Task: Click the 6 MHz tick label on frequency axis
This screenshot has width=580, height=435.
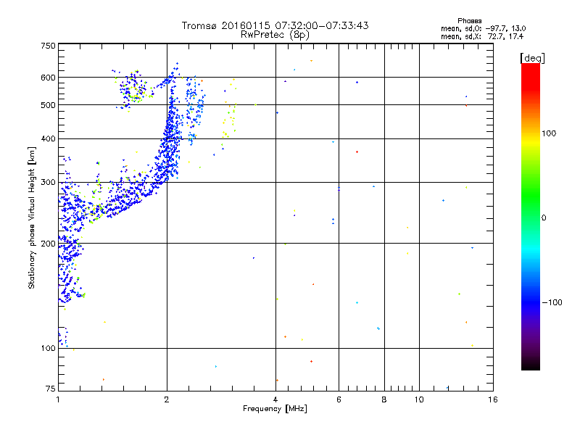Action: [339, 399]
